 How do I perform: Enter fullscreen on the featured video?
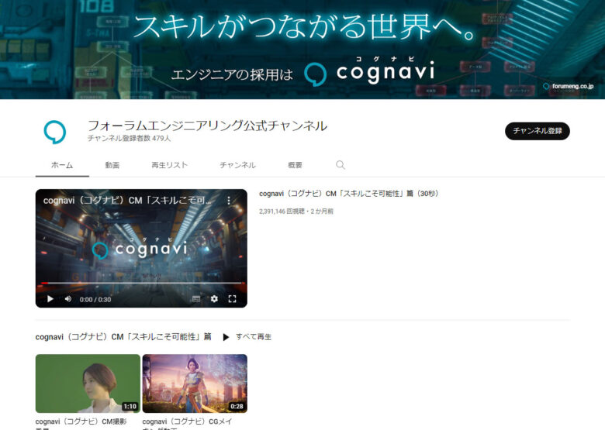click(x=232, y=299)
